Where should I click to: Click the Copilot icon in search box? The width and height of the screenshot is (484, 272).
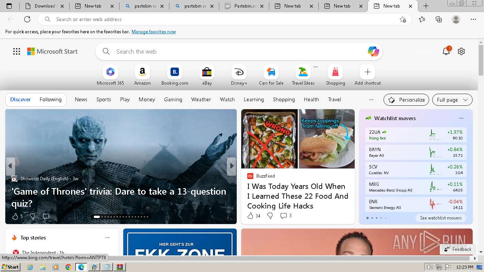coord(373,51)
